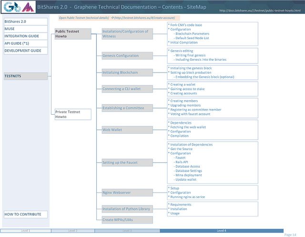This screenshot has width=305, height=237.
Task: Follow the Open Public Testnet link
Action: pyautogui.click(x=119, y=18)
